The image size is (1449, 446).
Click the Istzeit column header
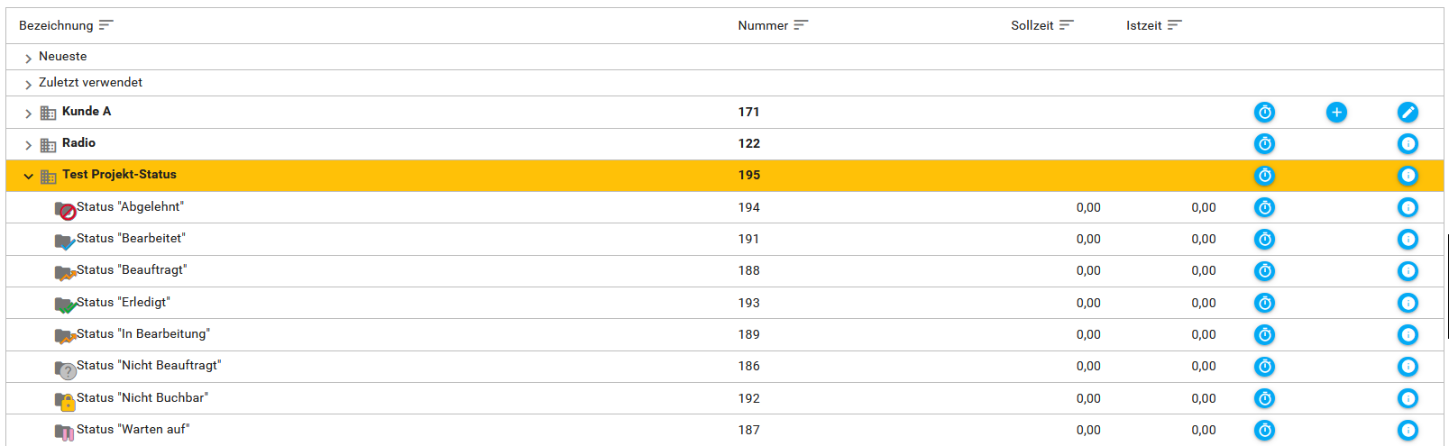1143,25
